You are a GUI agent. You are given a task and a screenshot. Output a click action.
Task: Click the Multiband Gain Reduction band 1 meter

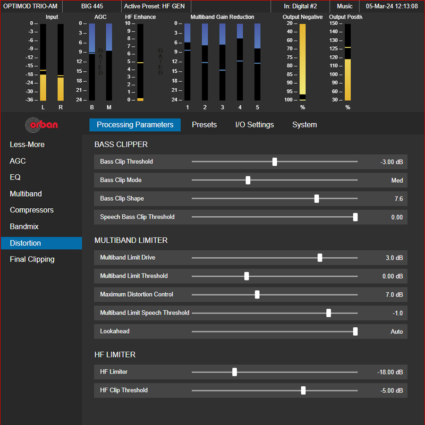tap(187, 62)
